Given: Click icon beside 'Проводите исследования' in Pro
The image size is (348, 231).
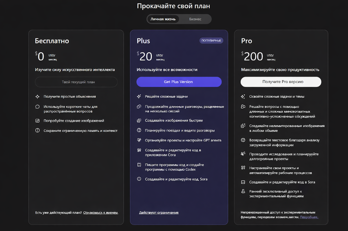Looking at the screenshot, I should tap(243, 154).
